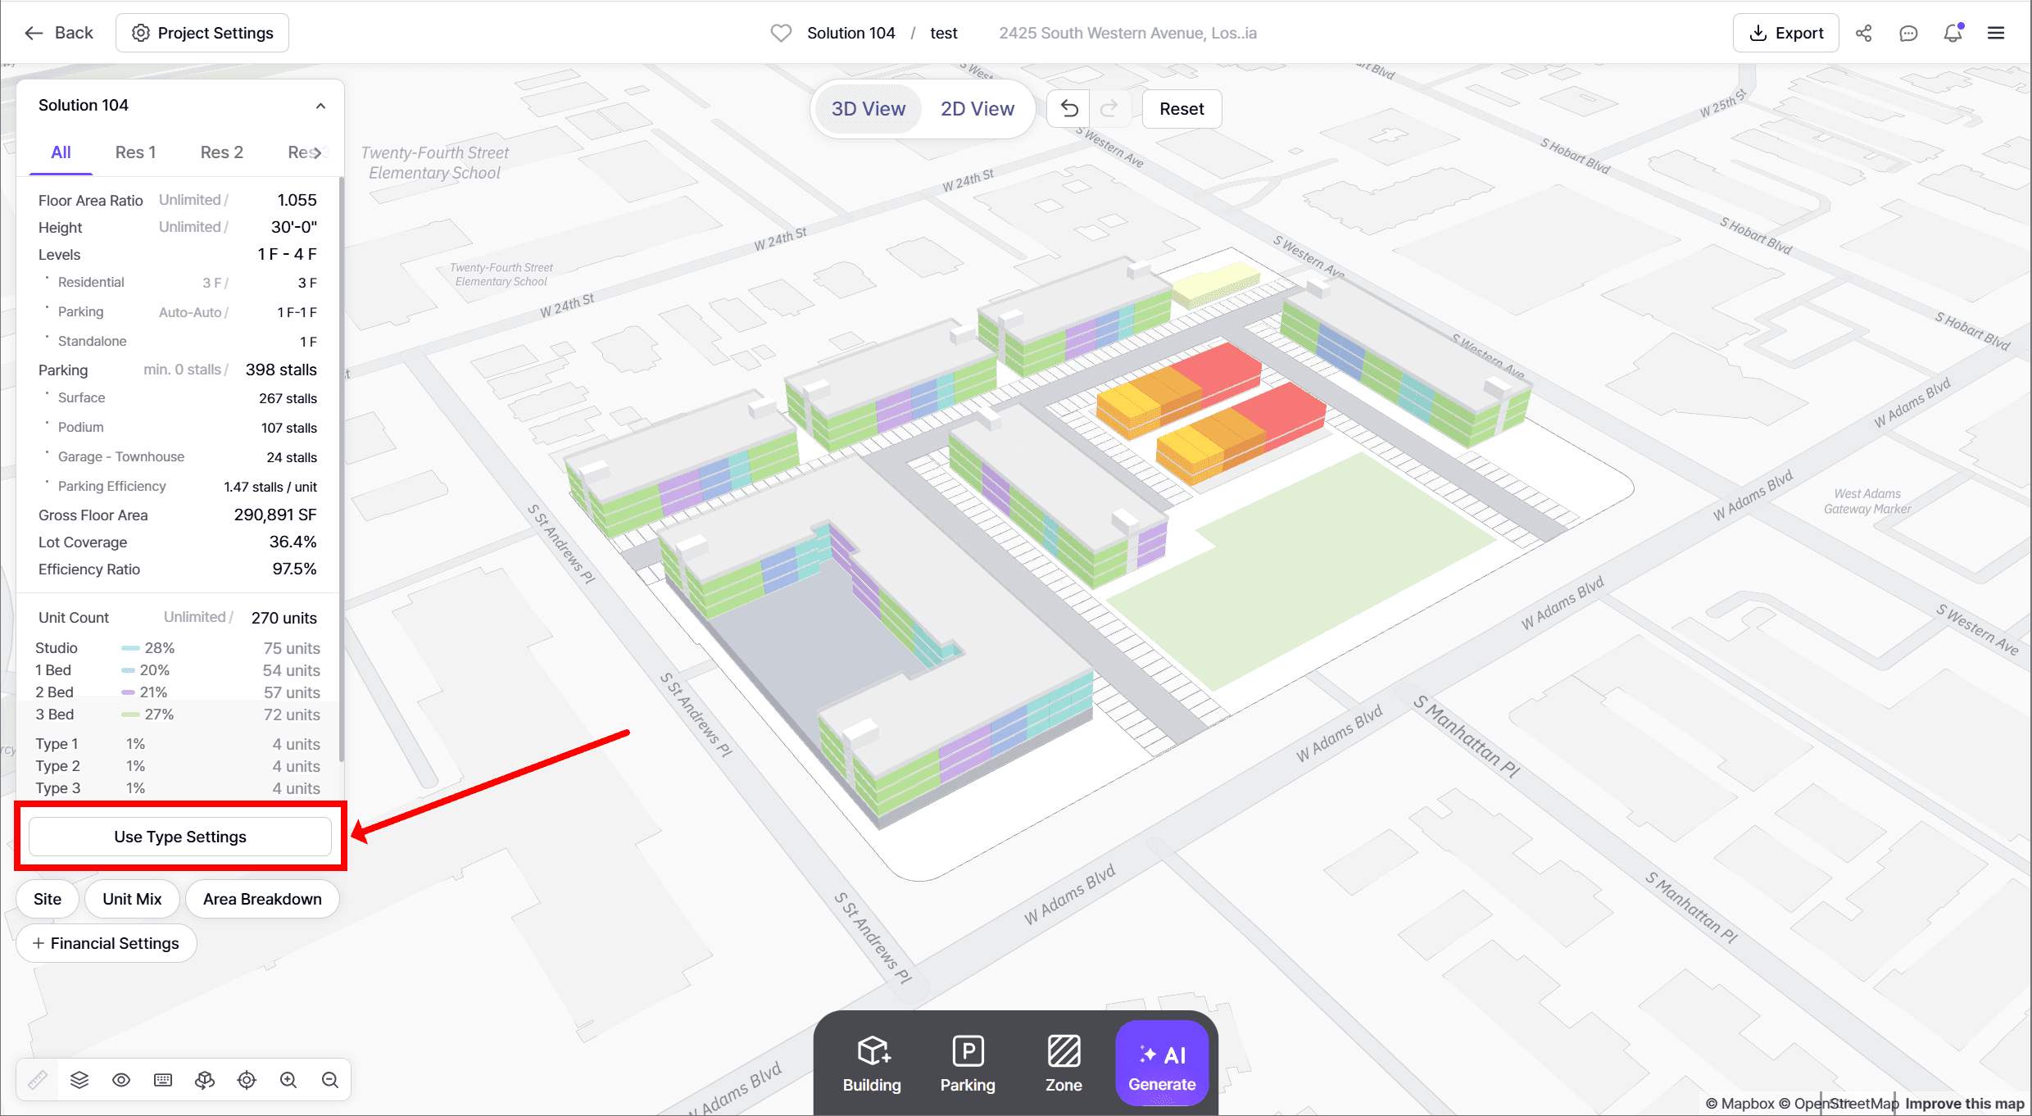The image size is (2032, 1116).
Task: Expand Financial Settings with plus
Action: (x=107, y=943)
